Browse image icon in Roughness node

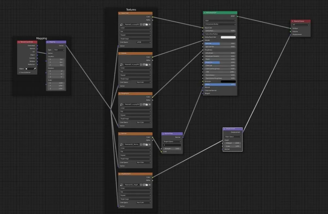[121, 104]
